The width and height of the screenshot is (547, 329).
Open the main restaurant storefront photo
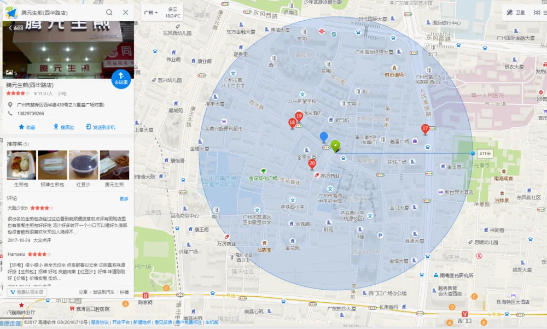(68, 50)
